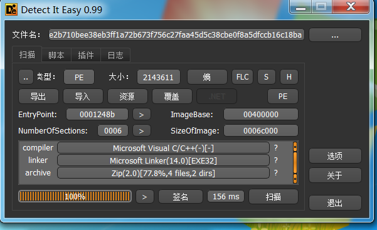
Task: Switch to the 扫描 tab
Action: click(27, 55)
